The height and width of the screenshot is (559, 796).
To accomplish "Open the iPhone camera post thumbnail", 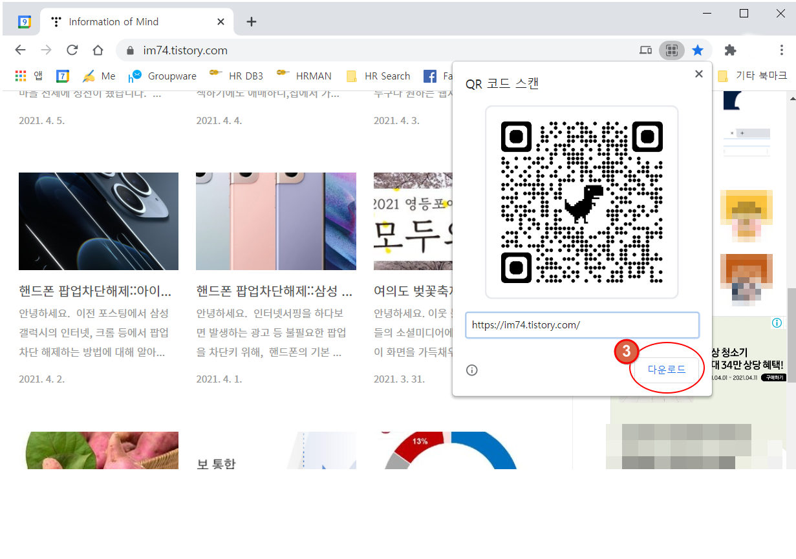I will point(98,221).
